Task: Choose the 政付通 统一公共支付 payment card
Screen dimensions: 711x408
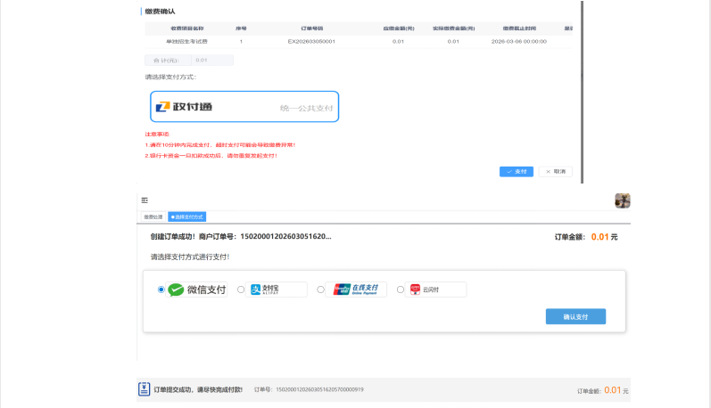Action: coord(244,107)
